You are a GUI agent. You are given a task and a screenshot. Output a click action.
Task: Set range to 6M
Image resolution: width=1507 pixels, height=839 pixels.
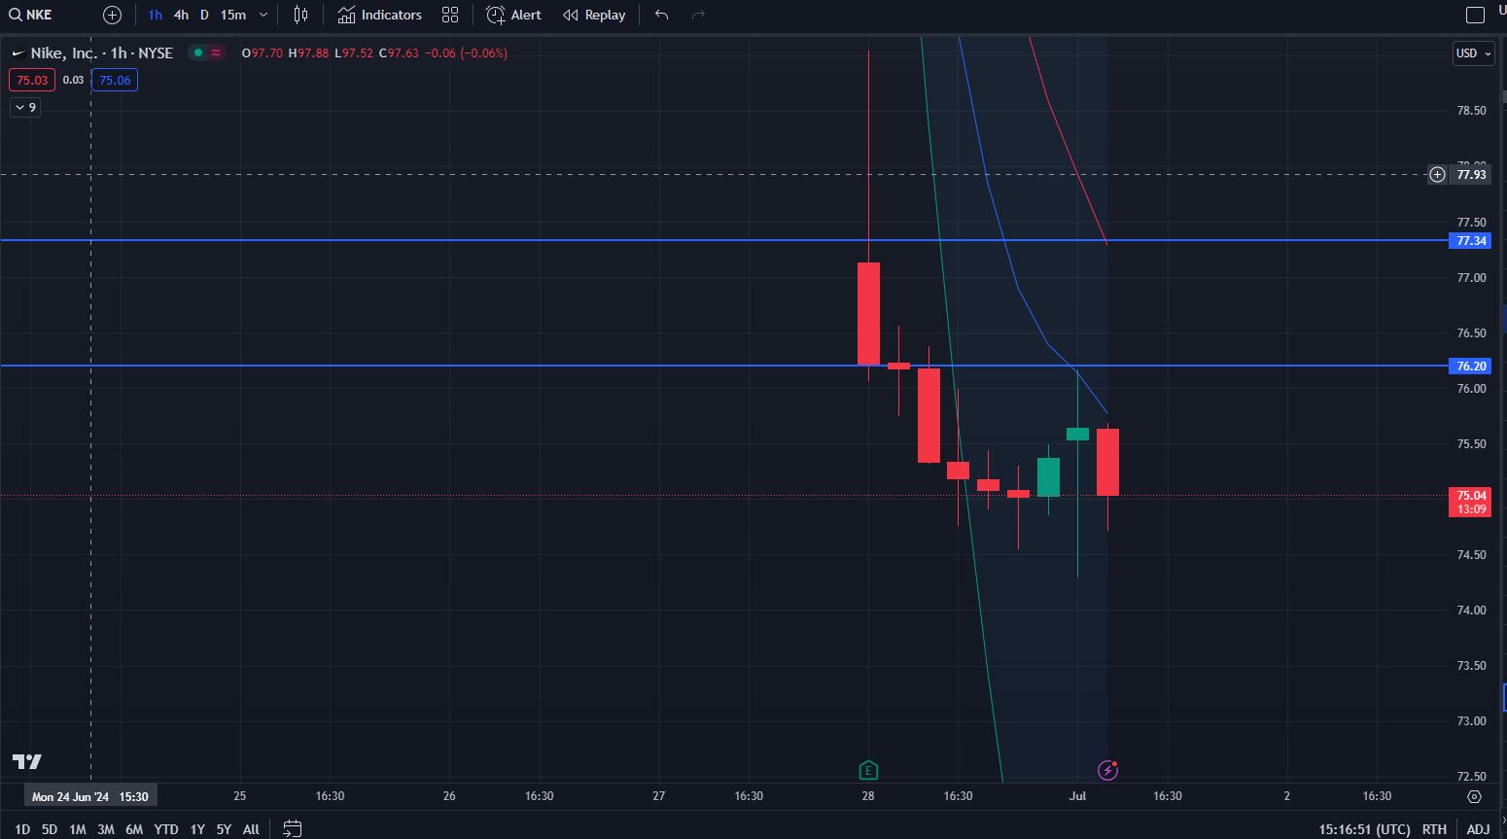134,829
